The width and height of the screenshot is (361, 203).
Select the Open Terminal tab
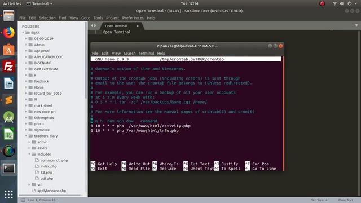coord(116,26)
